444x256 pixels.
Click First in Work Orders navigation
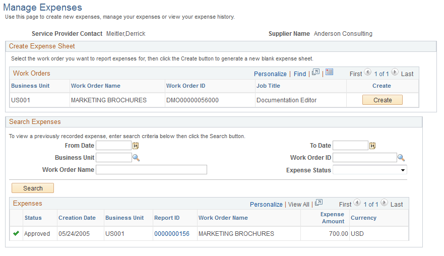click(x=356, y=74)
